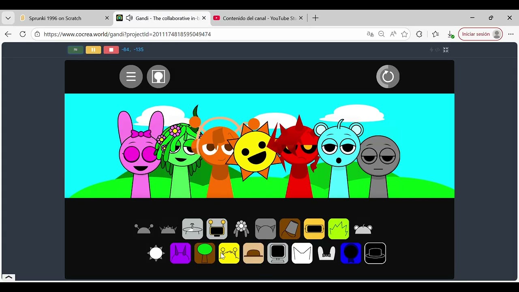Open the browser settings and more menu

pos(511,34)
